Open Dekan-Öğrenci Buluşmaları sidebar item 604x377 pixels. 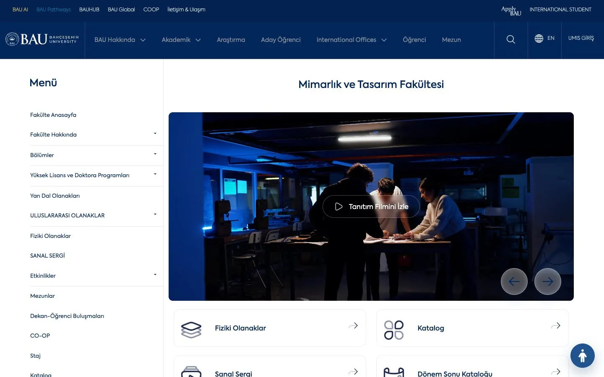(67, 316)
